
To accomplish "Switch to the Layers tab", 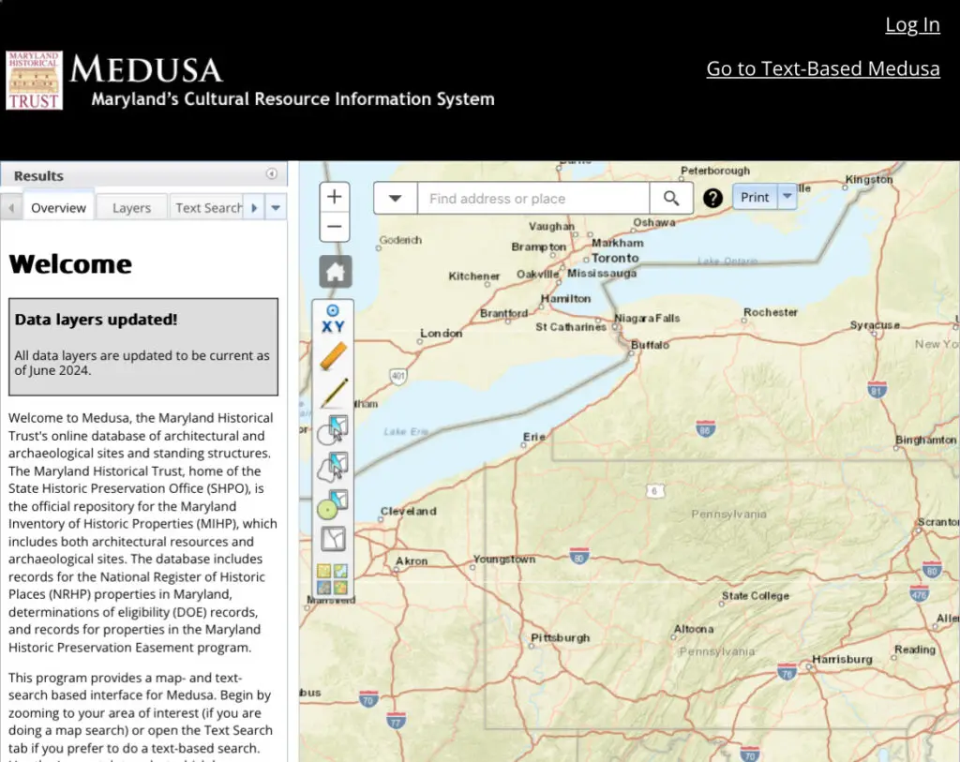I will coord(131,207).
